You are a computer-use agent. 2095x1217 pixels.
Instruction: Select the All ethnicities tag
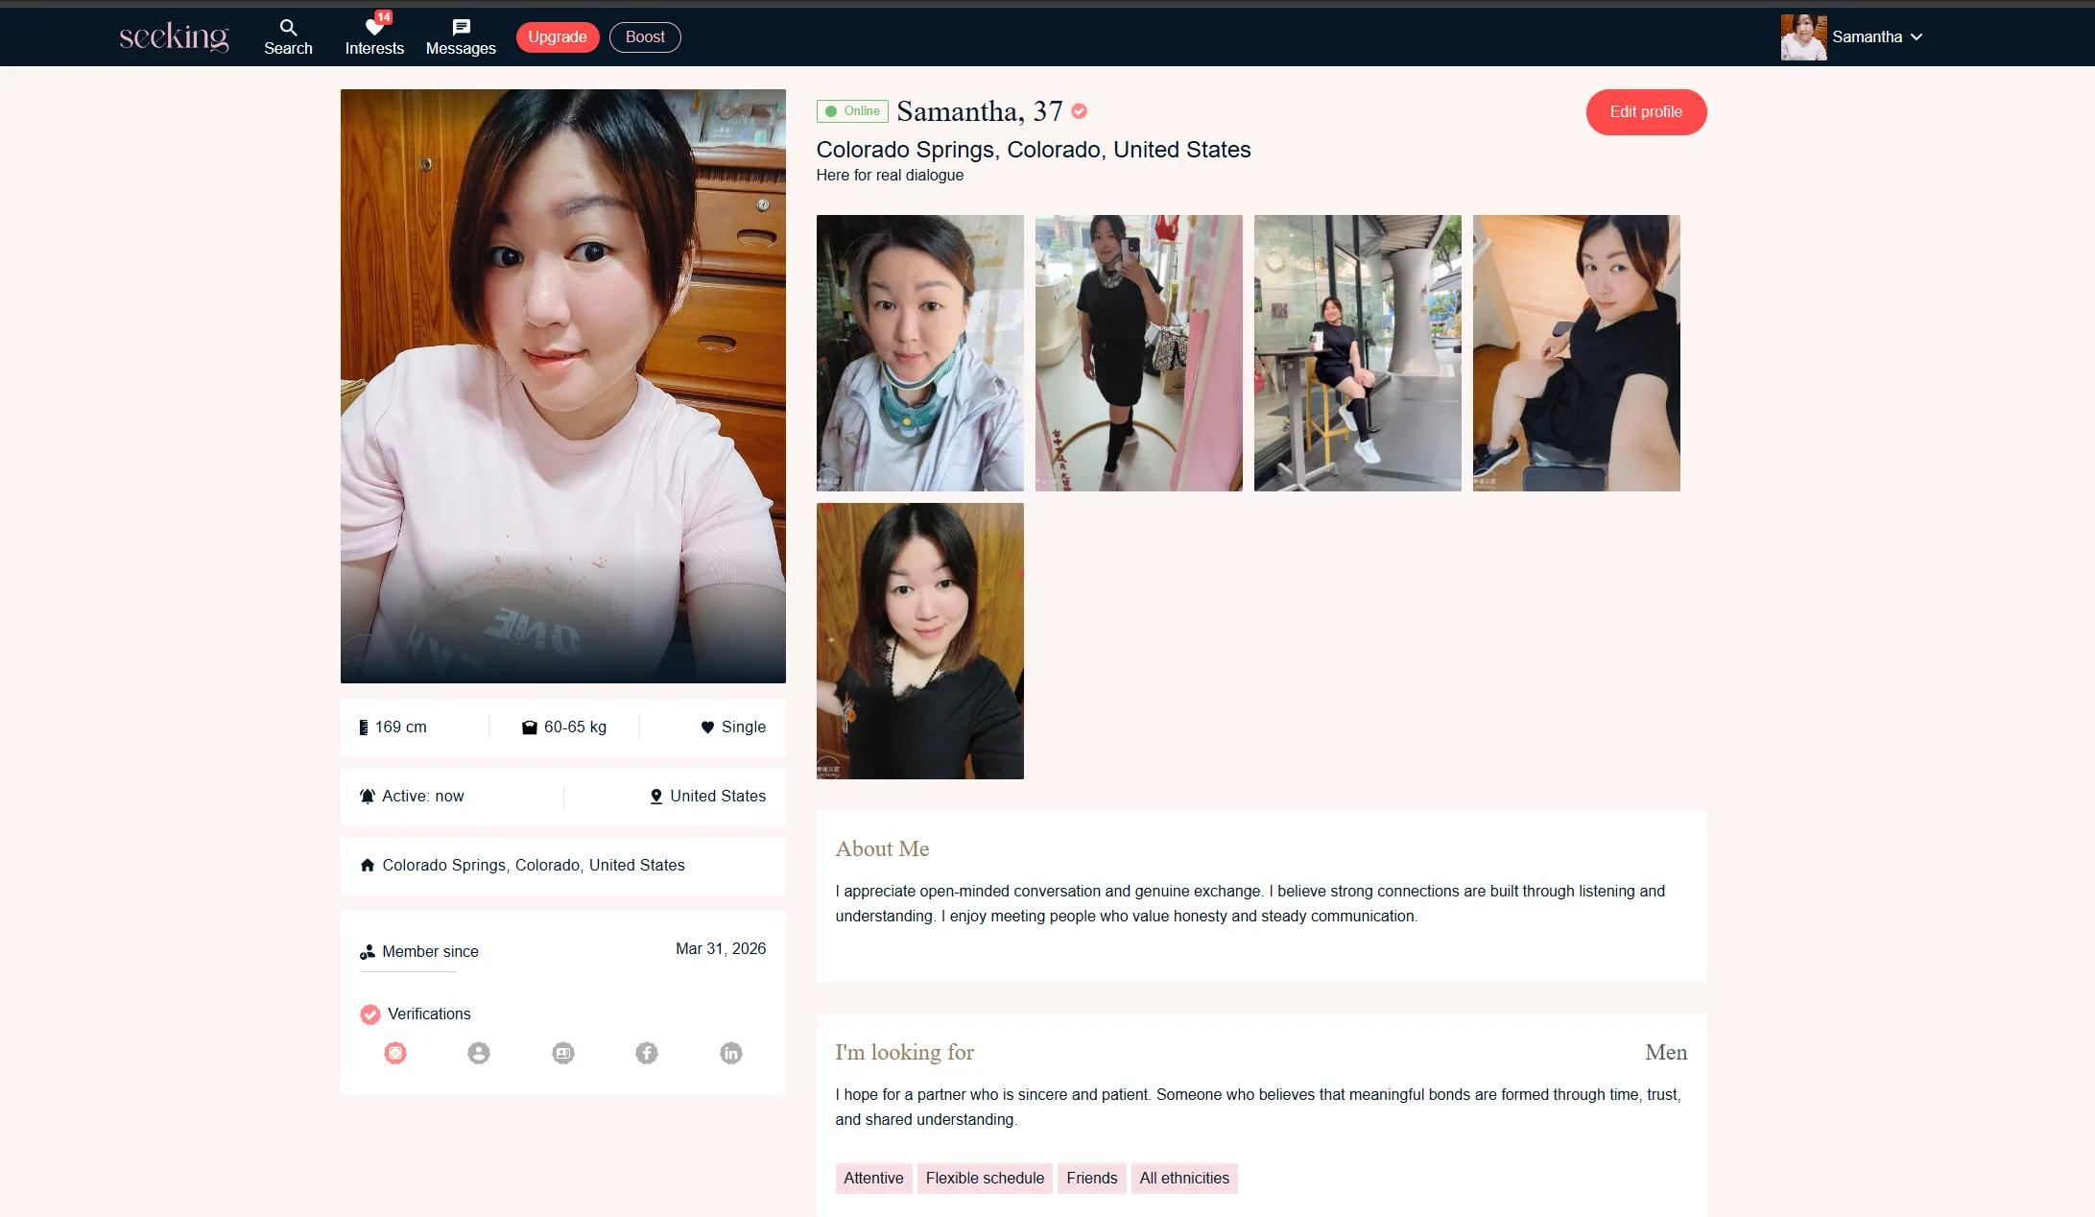click(1184, 1178)
